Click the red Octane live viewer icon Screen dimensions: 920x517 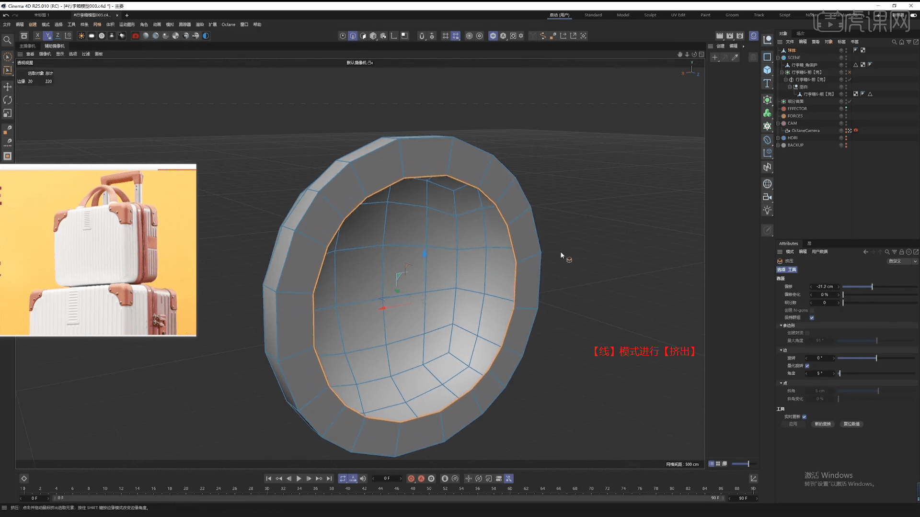[136, 36]
